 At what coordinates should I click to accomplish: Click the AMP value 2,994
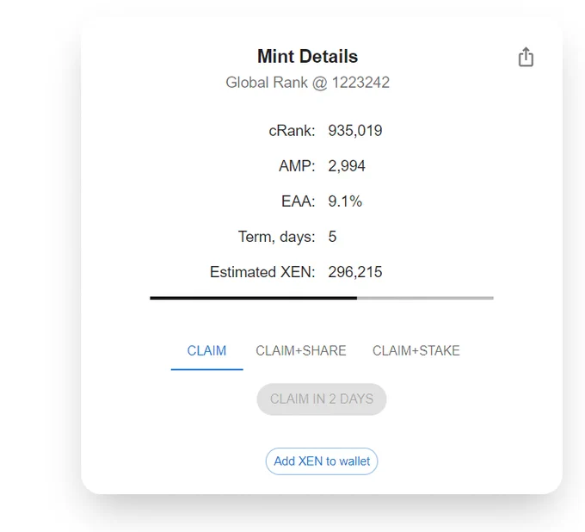pos(347,166)
